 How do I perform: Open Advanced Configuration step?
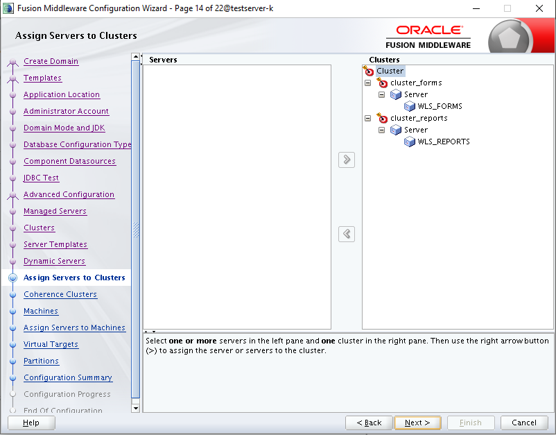point(69,195)
